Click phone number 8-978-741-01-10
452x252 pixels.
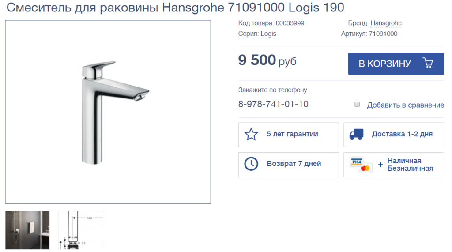273,104
